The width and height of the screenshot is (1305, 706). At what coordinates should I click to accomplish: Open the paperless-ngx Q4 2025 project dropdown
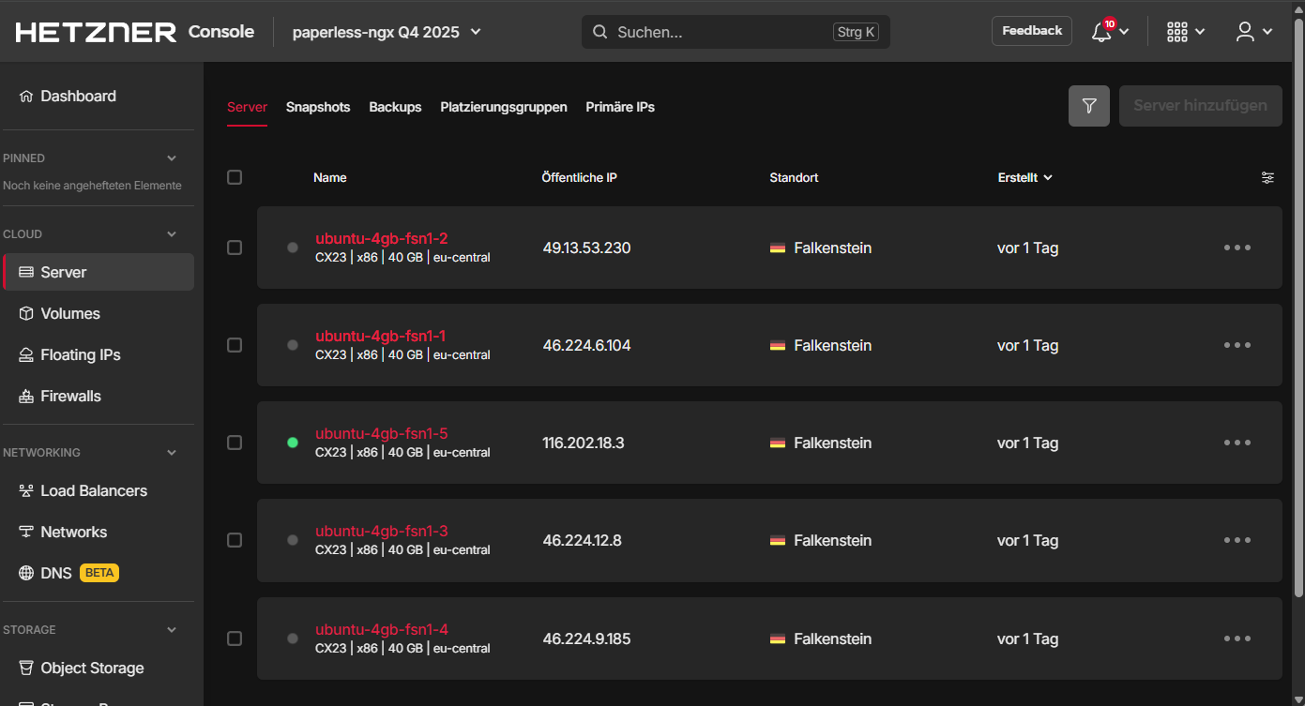click(x=386, y=32)
